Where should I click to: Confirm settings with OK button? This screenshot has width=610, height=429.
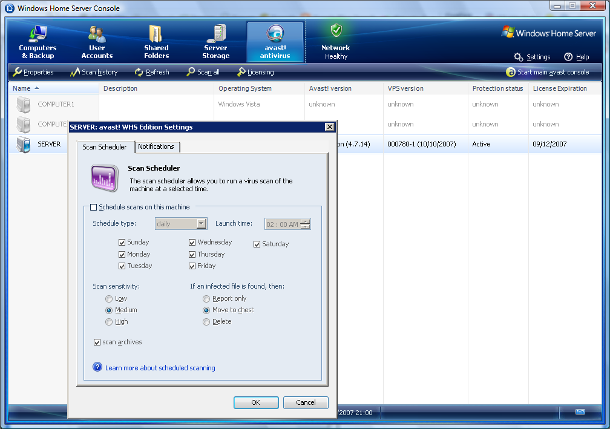click(256, 402)
